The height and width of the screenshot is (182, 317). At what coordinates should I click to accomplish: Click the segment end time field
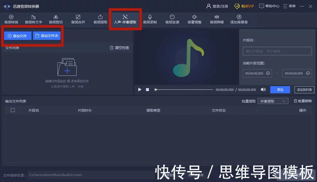(x=297, y=73)
